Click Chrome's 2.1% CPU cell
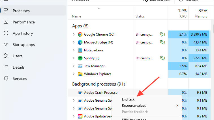Screen dimensions: 214x120 (178, 34)
